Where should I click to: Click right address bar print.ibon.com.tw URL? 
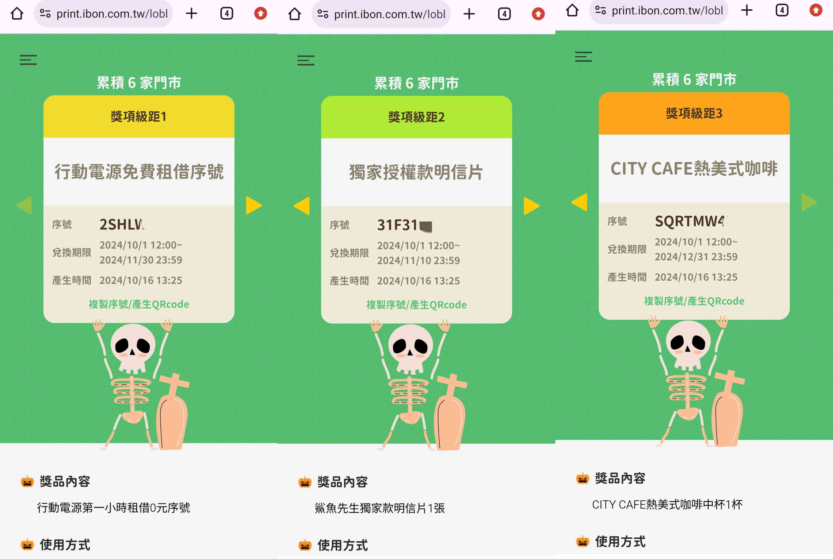(667, 10)
